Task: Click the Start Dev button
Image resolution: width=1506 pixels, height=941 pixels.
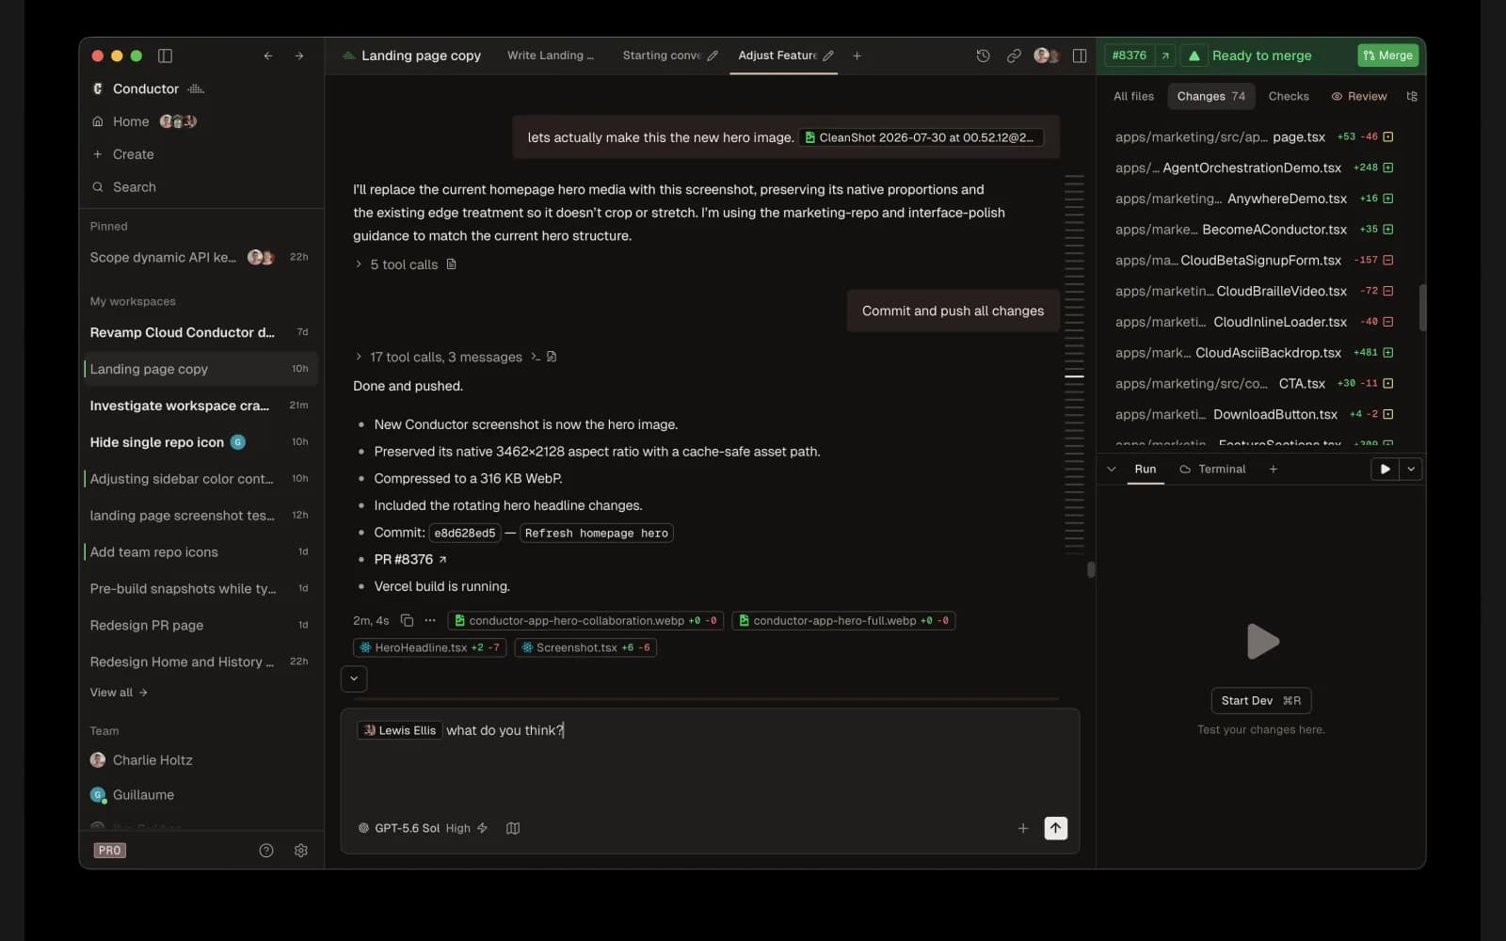Action: tap(1260, 700)
